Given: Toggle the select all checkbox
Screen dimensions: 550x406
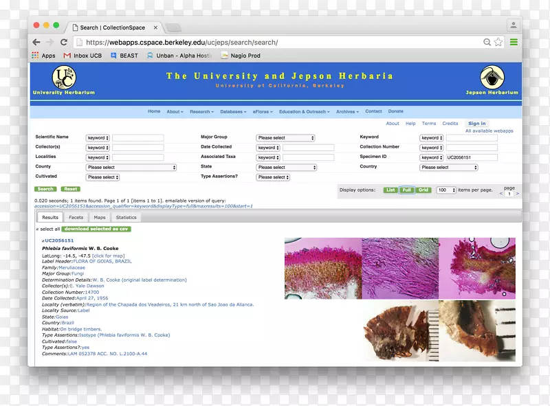Looking at the screenshot, I should click(x=37, y=229).
